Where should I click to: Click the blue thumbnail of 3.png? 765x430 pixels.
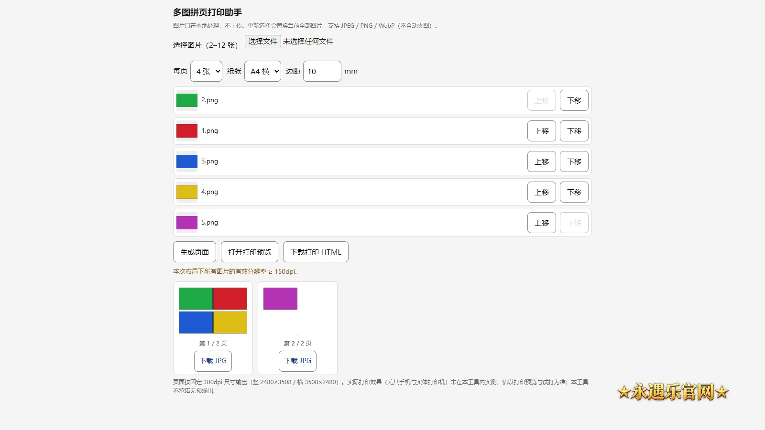(x=186, y=161)
